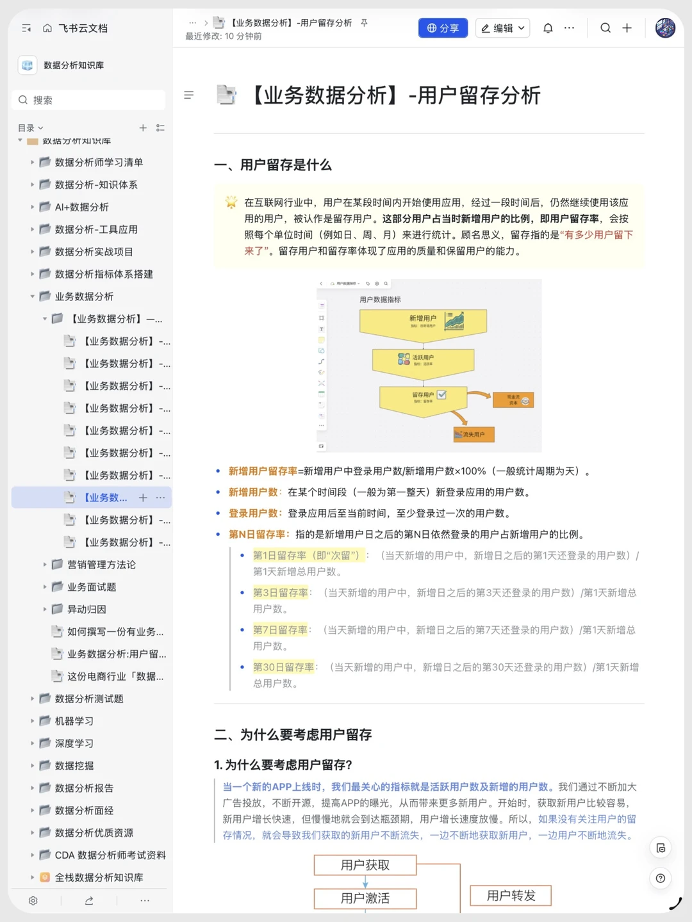Click the document title page icon
The height and width of the screenshot is (922, 692).
(226, 95)
